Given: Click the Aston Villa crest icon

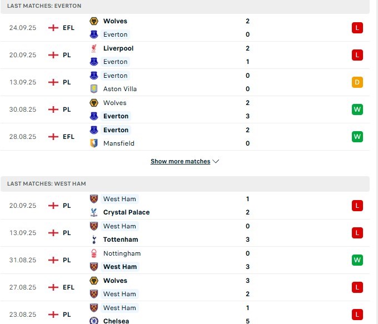Looking at the screenshot, I should (x=94, y=89).
